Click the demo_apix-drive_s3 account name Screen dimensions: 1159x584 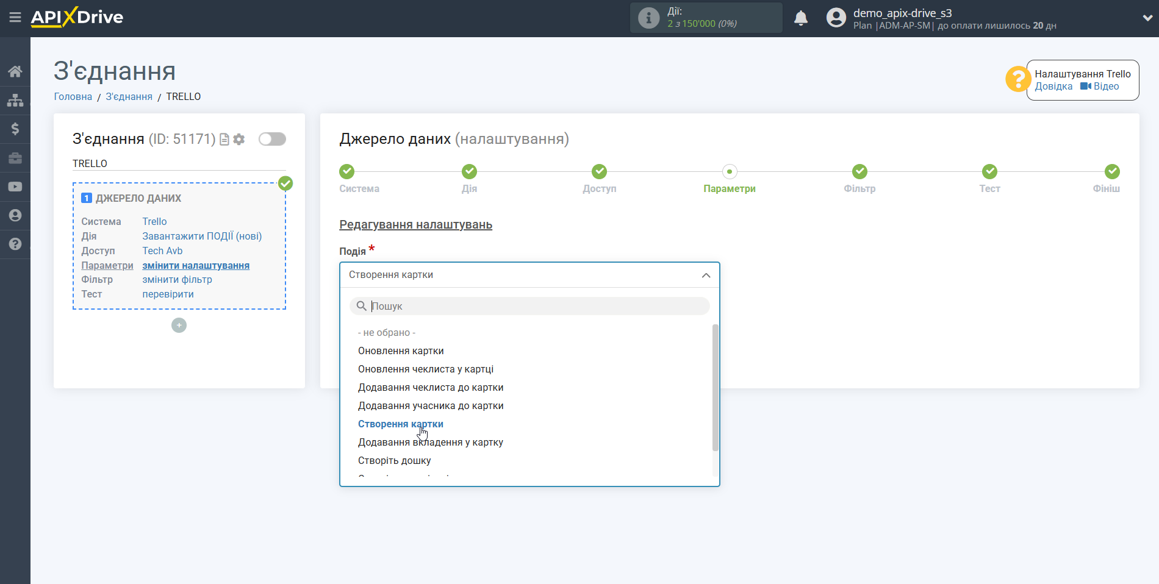[902, 13]
